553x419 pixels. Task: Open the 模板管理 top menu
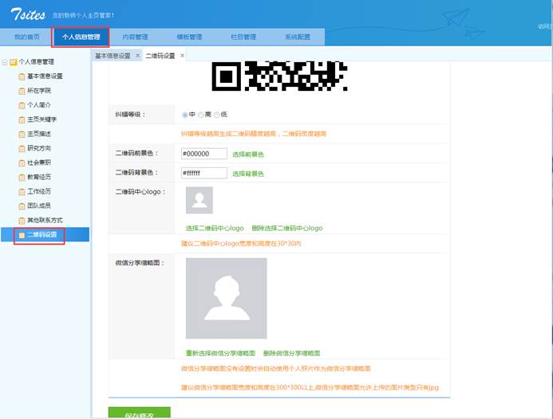coord(189,37)
